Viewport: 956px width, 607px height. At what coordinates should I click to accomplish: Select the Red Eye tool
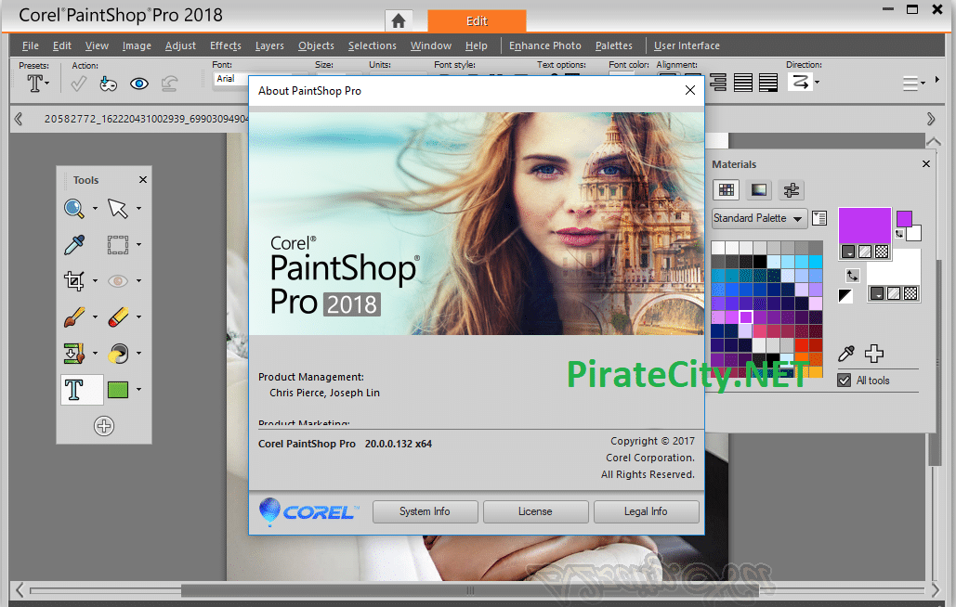point(118,280)
